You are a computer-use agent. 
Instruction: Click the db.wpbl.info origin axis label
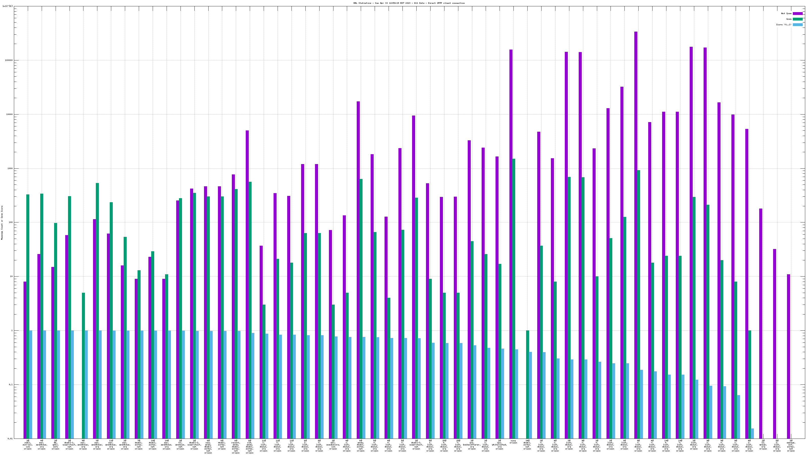point(56,445)
